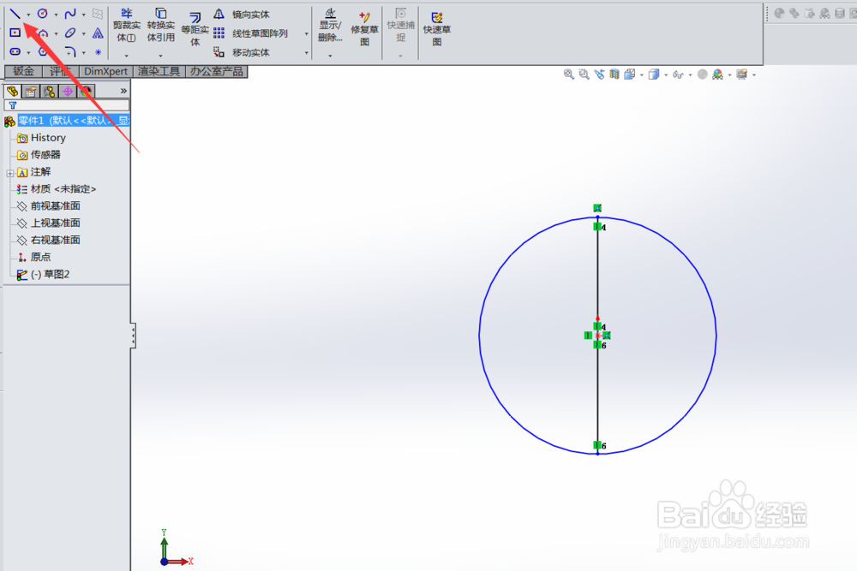Open the dropdown under 剪裁实体
The height and width of the screenshot is (571, 857).
point(126,56)
